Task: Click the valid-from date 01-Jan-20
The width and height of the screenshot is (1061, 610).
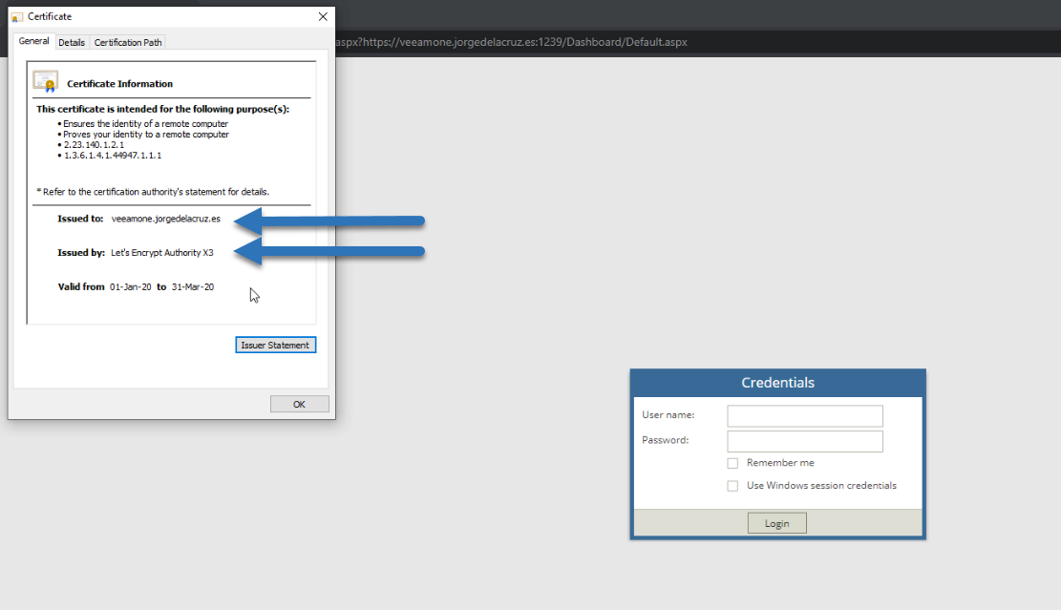Action: point(131,286)
